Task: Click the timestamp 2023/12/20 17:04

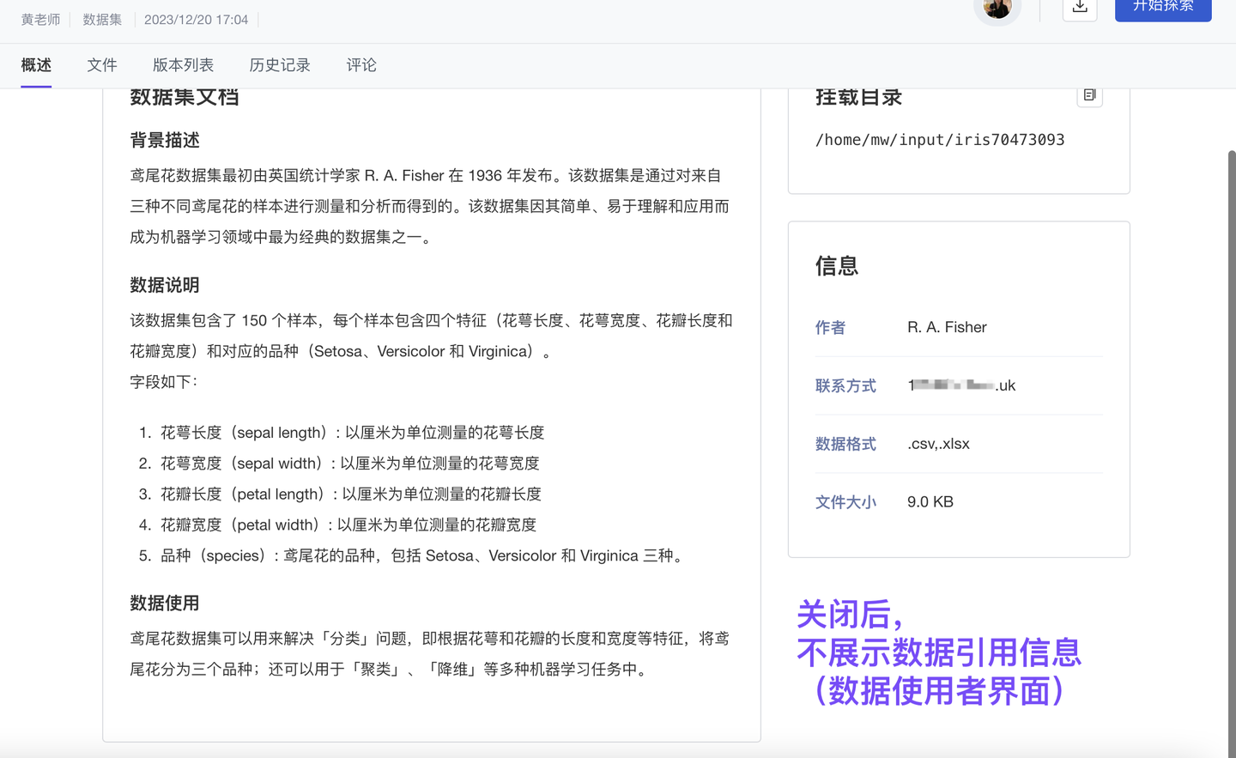Action: click(x=196, y=20)
